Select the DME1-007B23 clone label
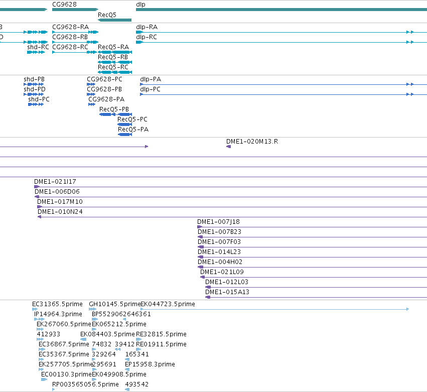 click(219, 232)
